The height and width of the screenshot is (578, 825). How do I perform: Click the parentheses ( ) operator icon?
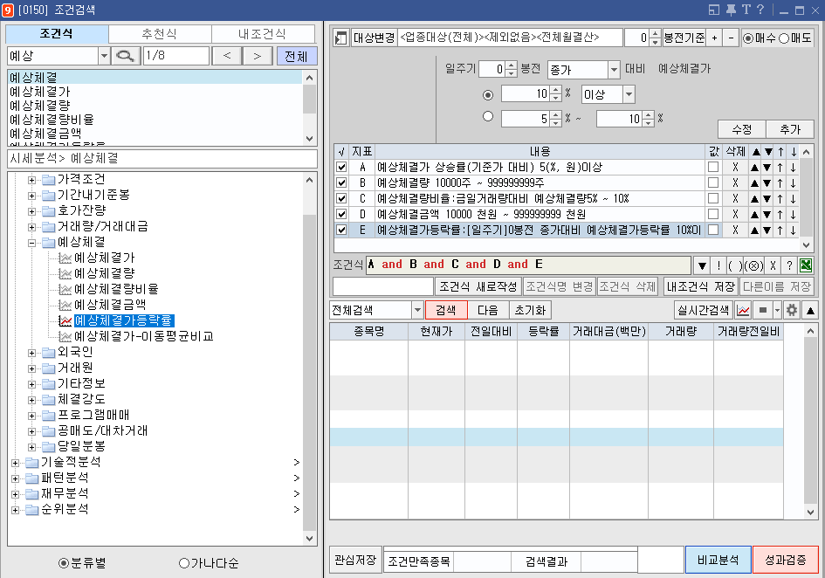click(x=736, y=265)
